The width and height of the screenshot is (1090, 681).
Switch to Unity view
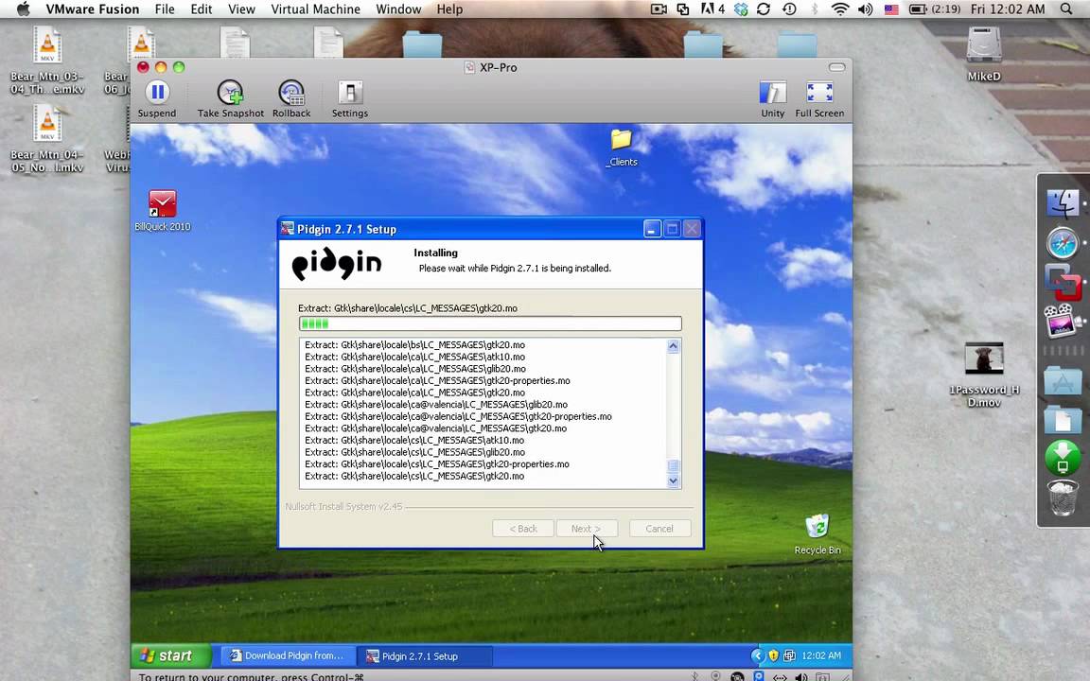point(772,98)
